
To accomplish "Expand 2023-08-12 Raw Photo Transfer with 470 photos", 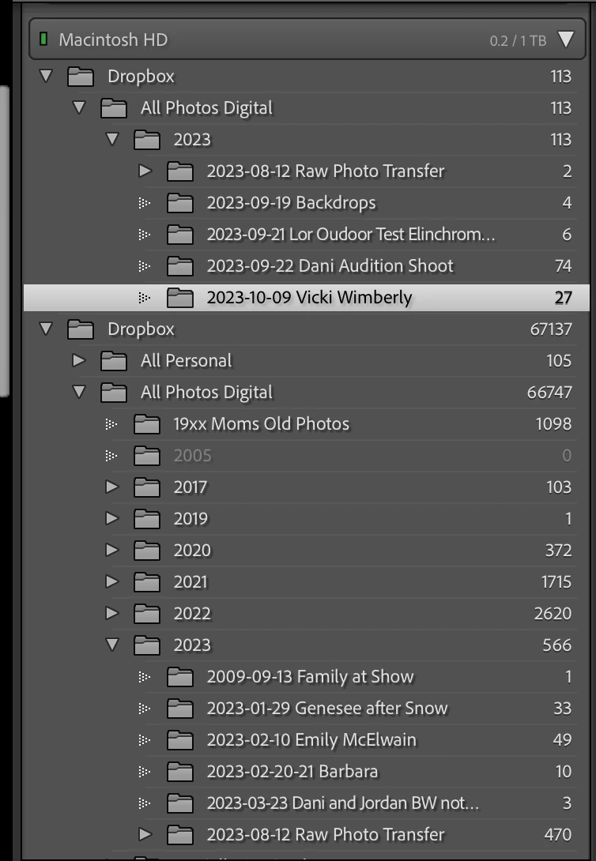I will coord(145,834).
